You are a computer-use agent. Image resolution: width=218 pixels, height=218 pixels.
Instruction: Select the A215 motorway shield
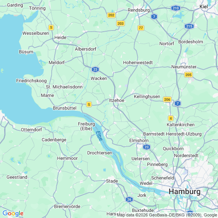[x=189, y=26]
